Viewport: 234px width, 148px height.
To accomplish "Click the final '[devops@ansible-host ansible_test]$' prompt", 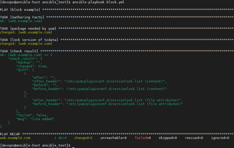I will 35,145.
